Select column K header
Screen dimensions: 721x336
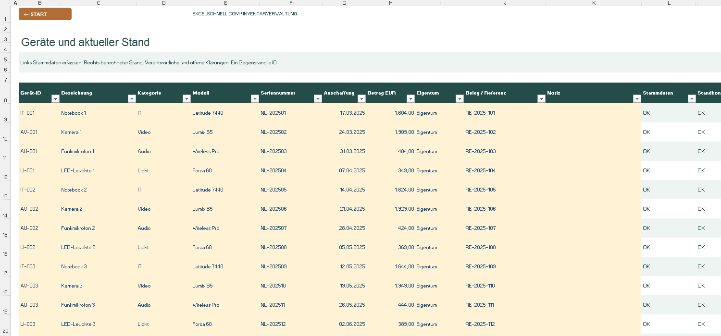coord(594,3)
